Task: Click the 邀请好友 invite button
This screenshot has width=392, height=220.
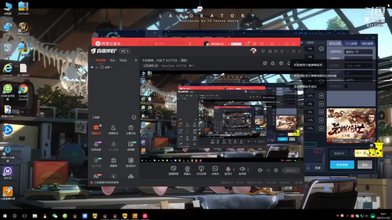Action: pyautogui.click(x=339, y=154)
